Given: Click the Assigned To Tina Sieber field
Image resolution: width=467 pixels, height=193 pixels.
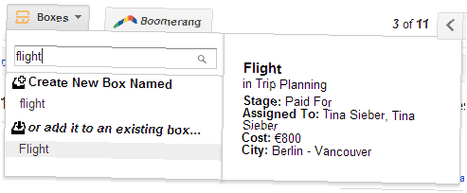Looking at the screenshot, I should pyautogui.click(x=329, y=119).
